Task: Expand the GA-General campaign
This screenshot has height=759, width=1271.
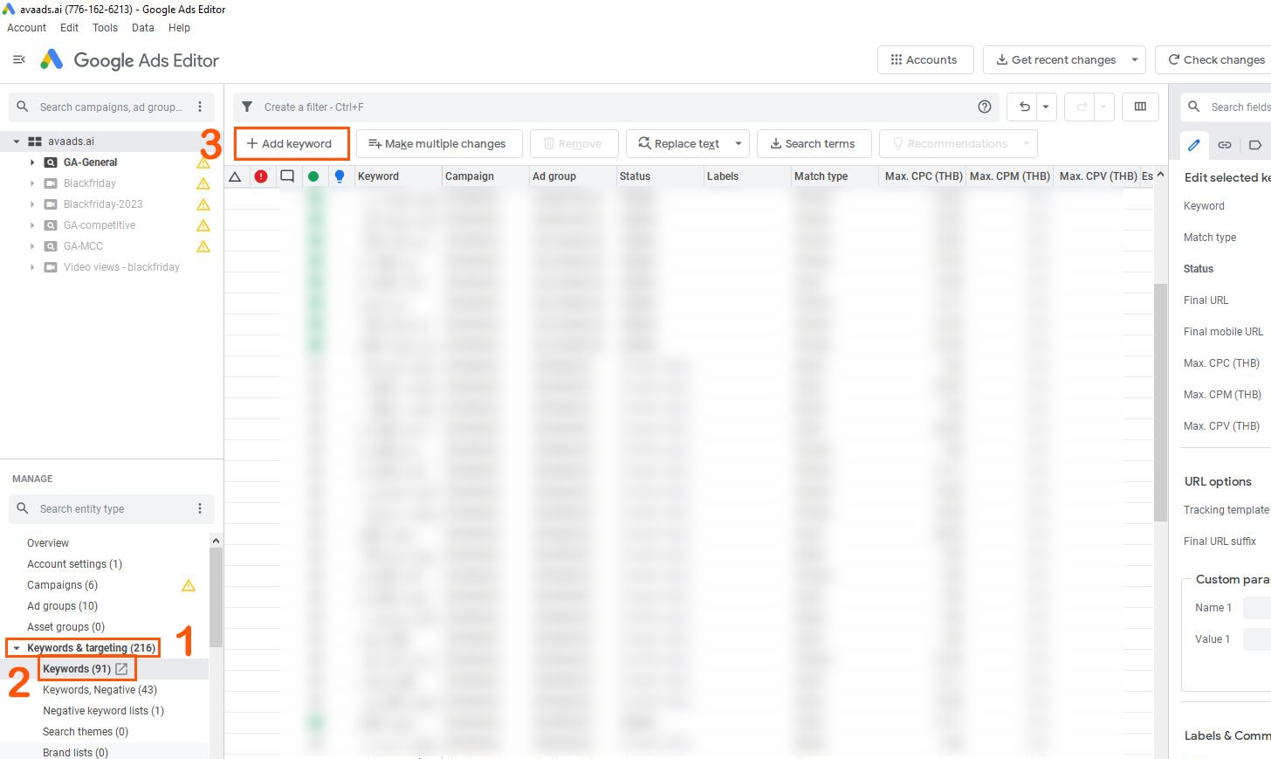Action: pyautogui.click(x=32, y=162)
